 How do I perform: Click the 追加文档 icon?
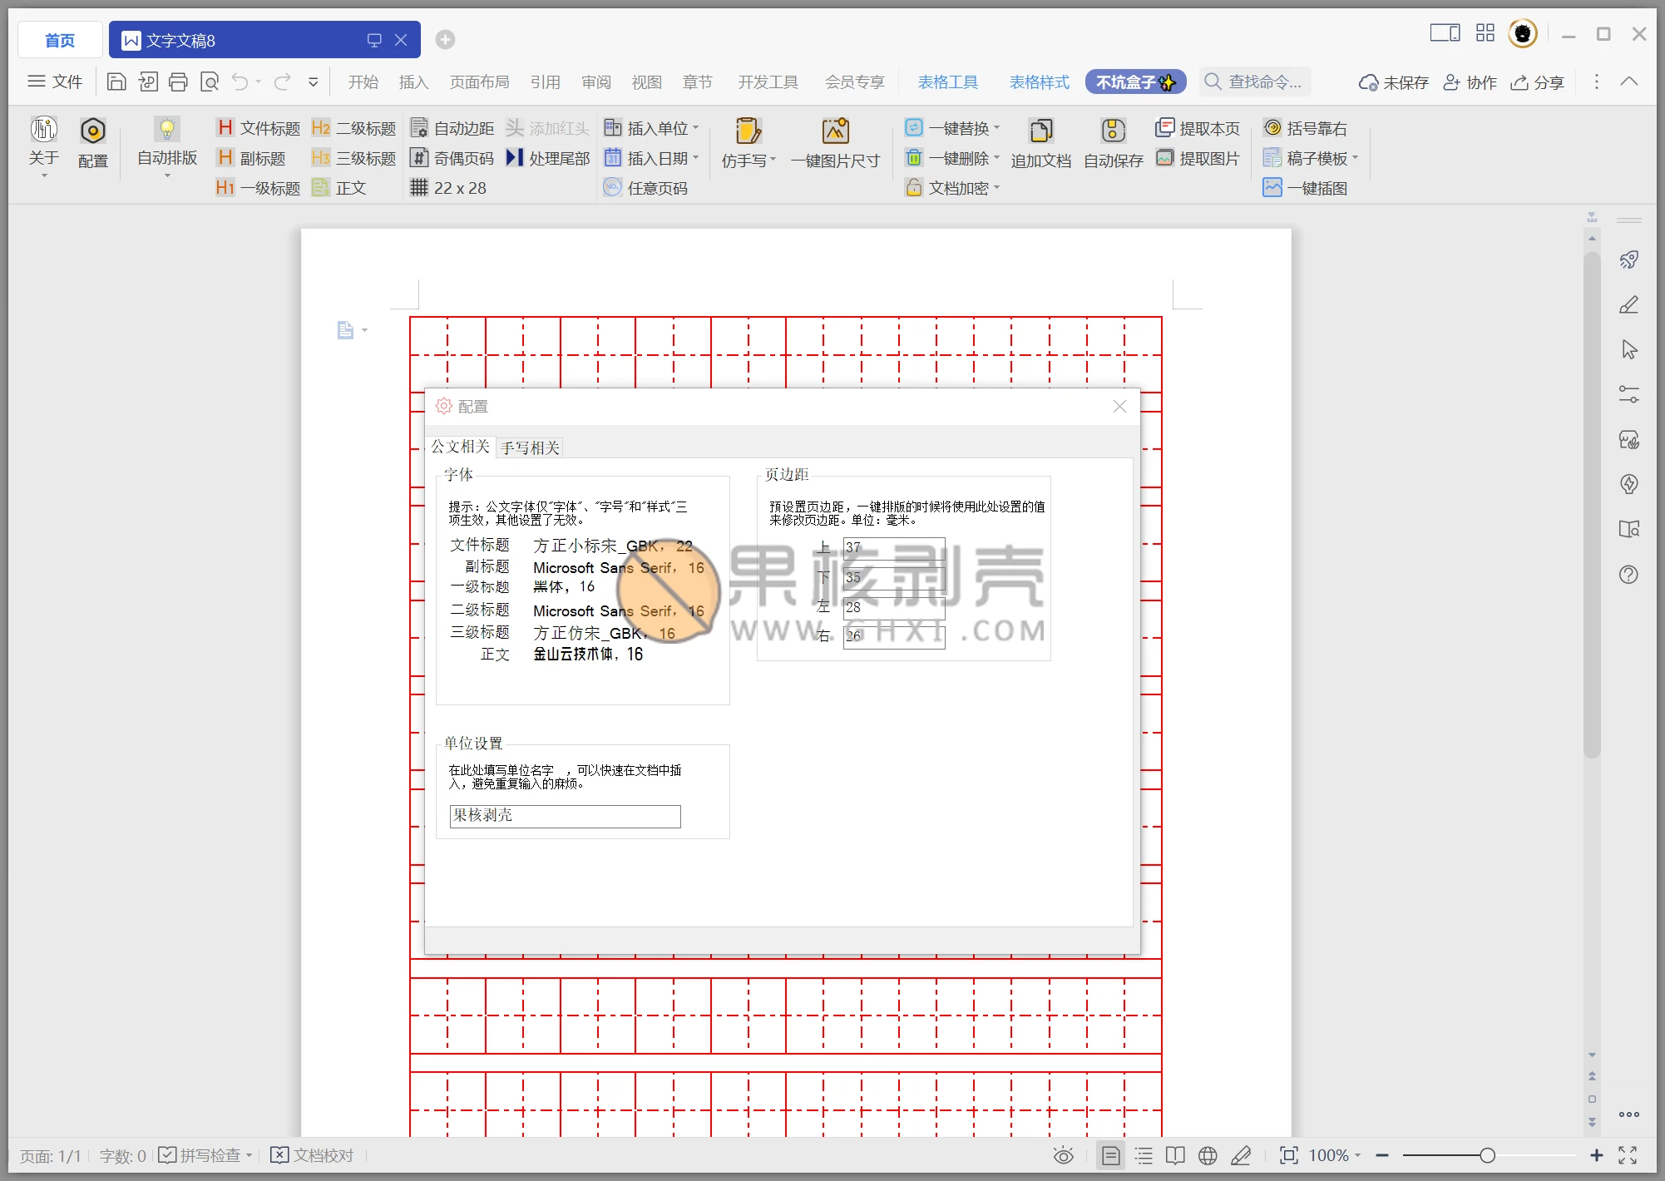[1040, 131]
